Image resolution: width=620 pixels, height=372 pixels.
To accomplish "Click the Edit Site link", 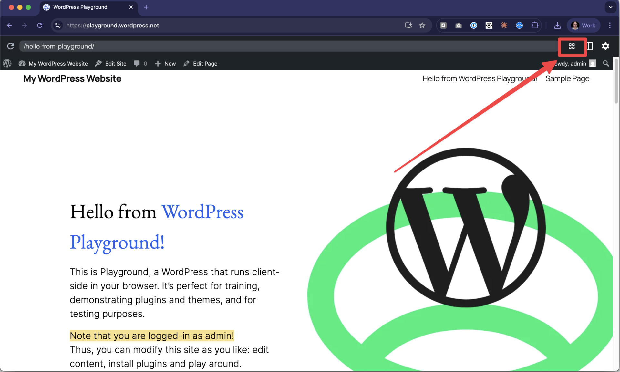I will pos(110,63).
